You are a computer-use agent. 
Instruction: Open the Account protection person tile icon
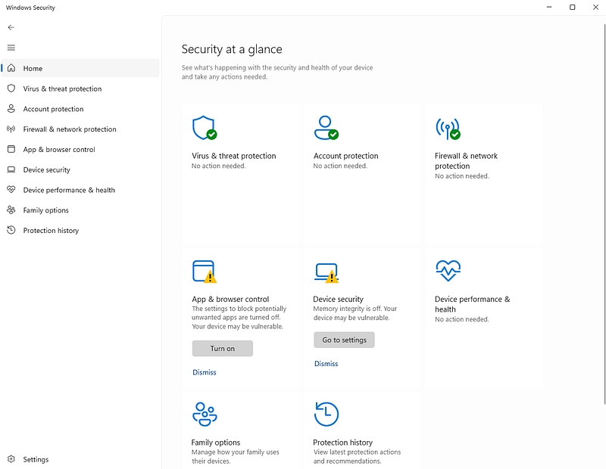tap(326, 128)
